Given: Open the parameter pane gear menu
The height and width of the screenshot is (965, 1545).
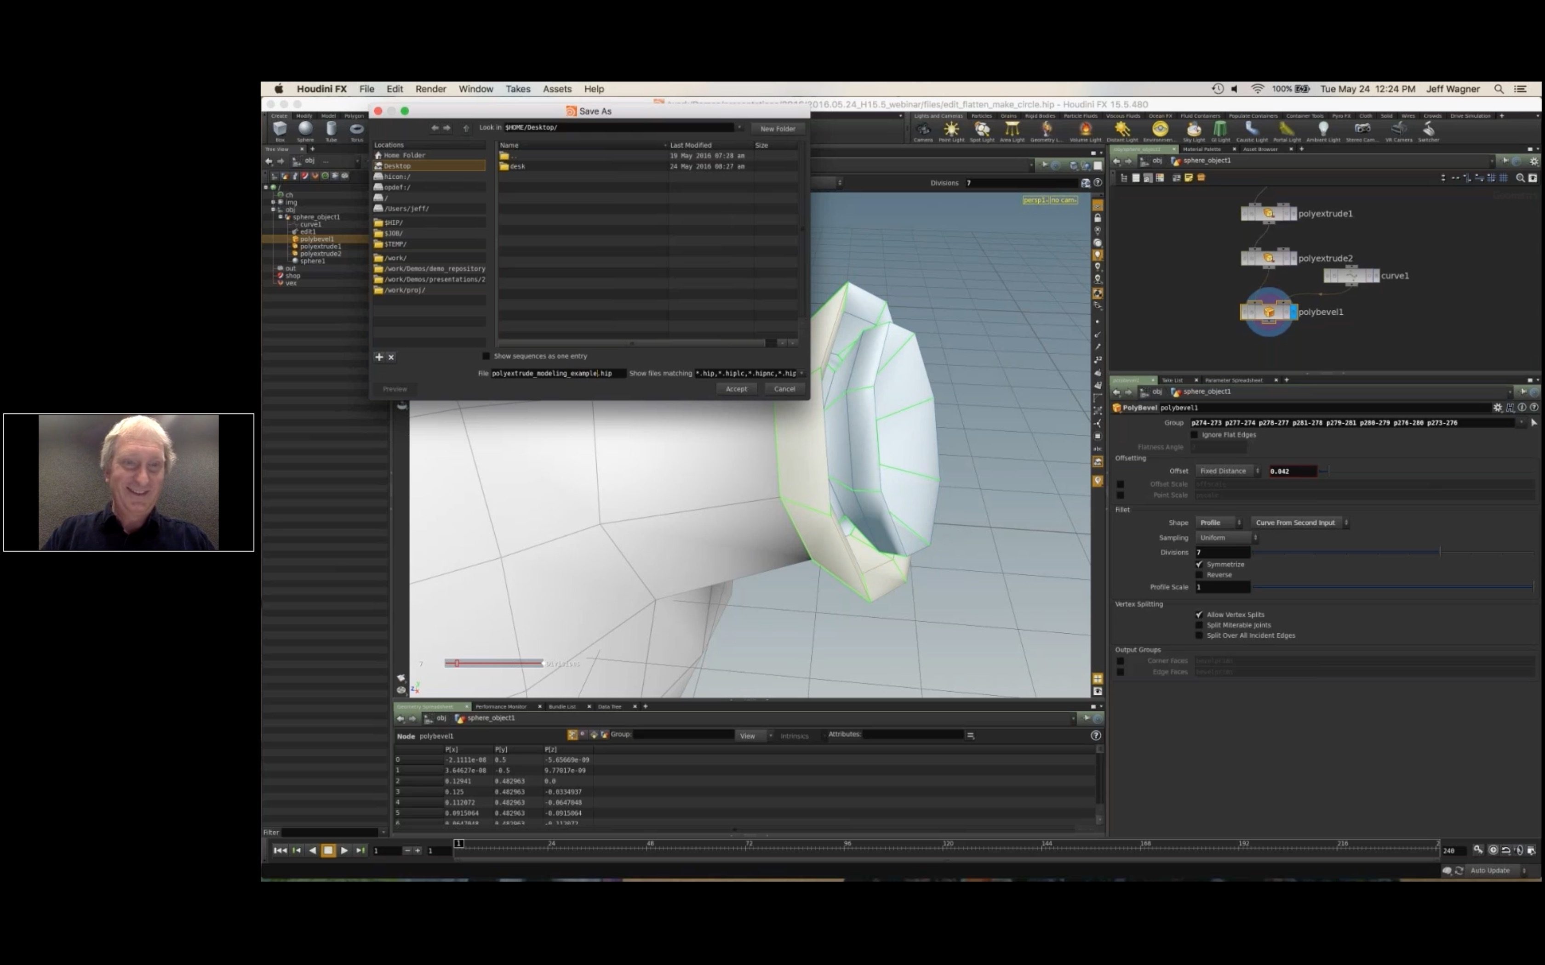Looking at the screenshot, I should tap(1498, 407).
